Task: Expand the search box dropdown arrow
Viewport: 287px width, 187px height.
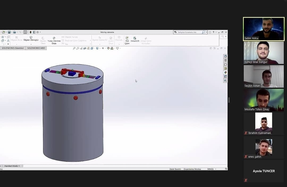Action: (207, 32)
